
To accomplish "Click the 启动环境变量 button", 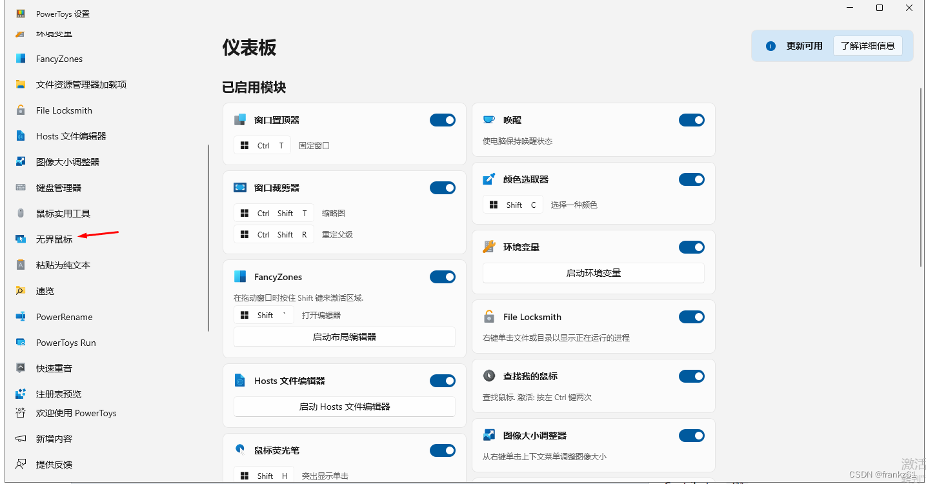I will (594, 273).
